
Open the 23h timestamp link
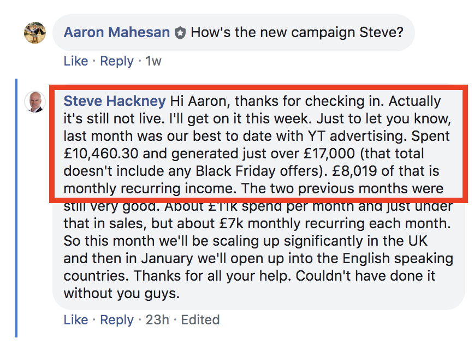[x=157, y=320]
